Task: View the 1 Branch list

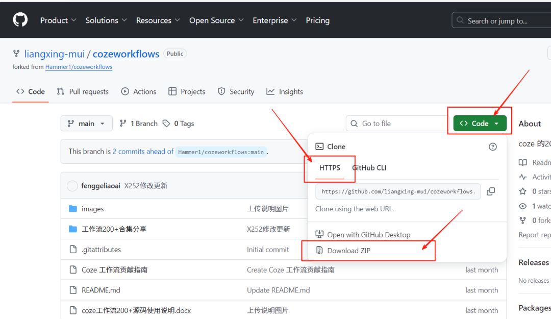Action: (x=138, y=124)
